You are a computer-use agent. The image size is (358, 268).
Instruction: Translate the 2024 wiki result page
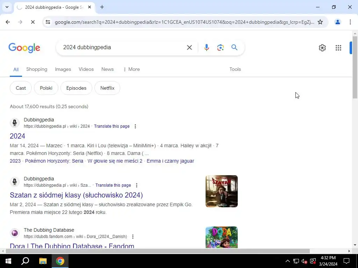tap(112, 126)
